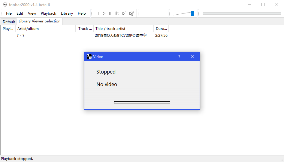Image resolution: width=284 pixels, height=162 pixels.
Task: Open the File menu
Action: pos(9,13)
